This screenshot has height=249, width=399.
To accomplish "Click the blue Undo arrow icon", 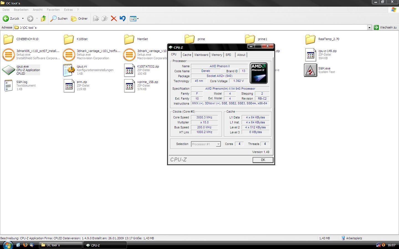I will pos(122,19).
